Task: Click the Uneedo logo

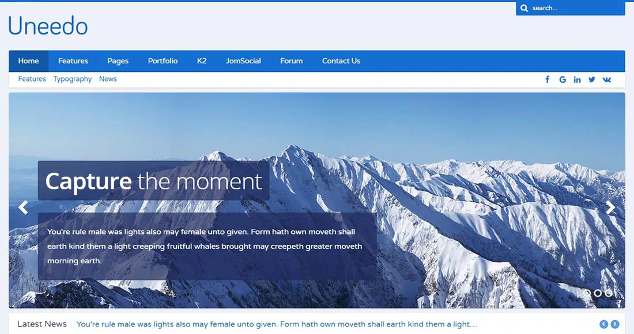Action: 48,25
